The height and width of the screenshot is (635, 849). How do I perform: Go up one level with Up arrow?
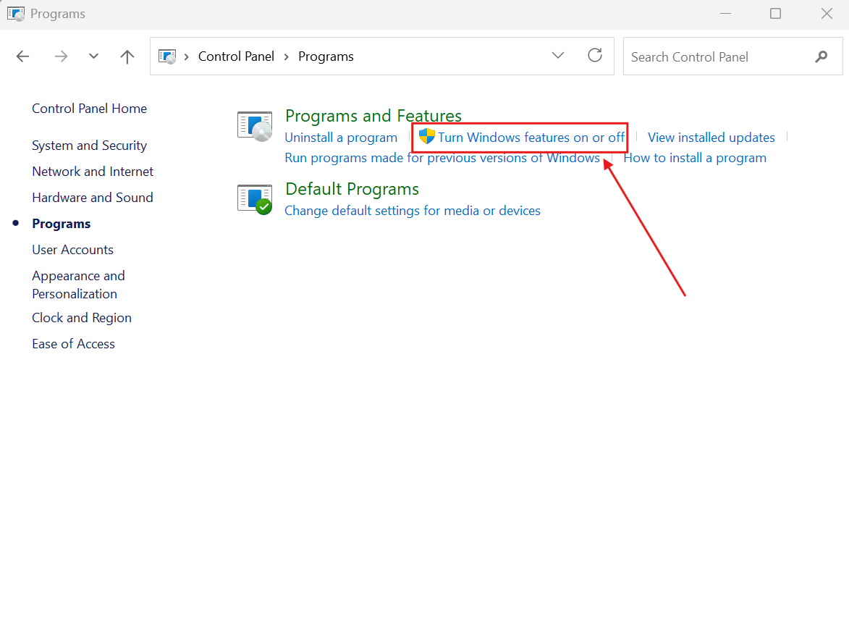click(x=127, y=56)
